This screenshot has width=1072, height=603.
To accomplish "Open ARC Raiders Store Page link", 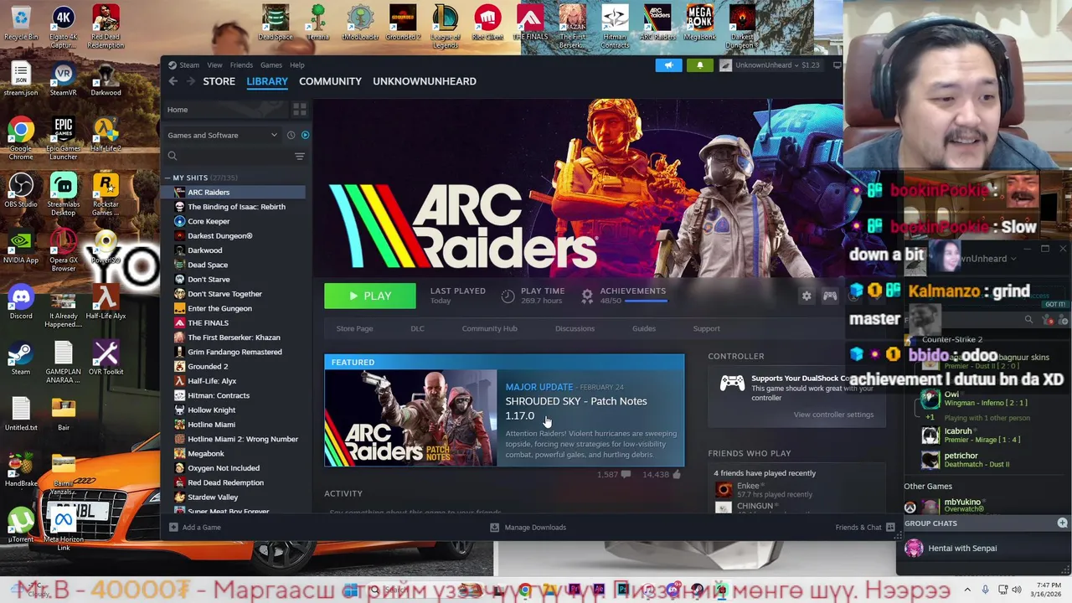I will 354,328.
